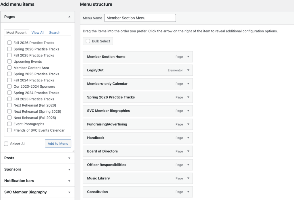294x200 pixels.
Task: Expand Members-only Calendar item settings arrow
Action: click(188, 84)
